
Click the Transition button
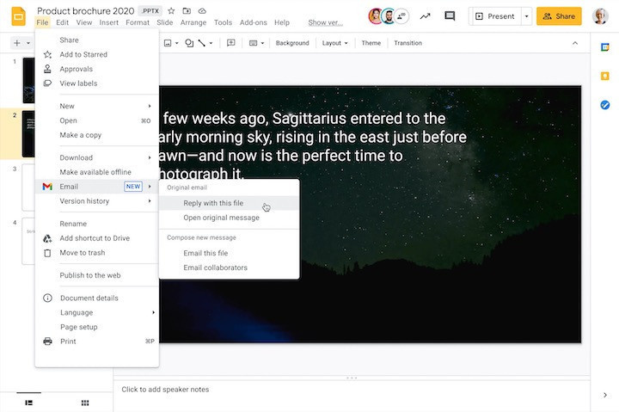[408, 43]
